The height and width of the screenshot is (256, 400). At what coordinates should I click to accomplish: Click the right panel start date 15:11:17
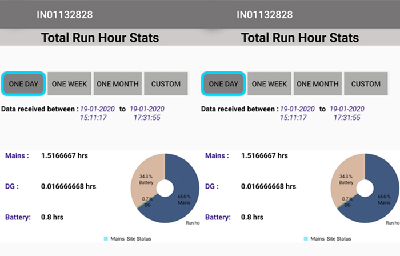(293, 118)
